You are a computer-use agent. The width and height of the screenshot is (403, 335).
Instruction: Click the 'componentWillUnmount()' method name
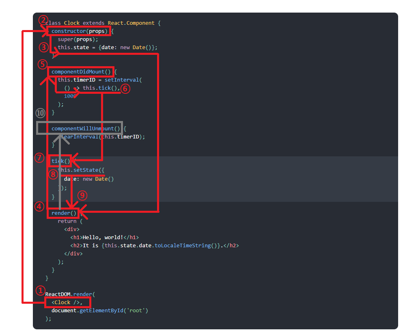(x=86, y=129)
